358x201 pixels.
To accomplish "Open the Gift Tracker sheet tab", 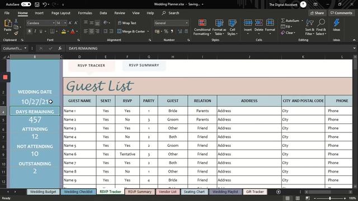I will 255,192.
